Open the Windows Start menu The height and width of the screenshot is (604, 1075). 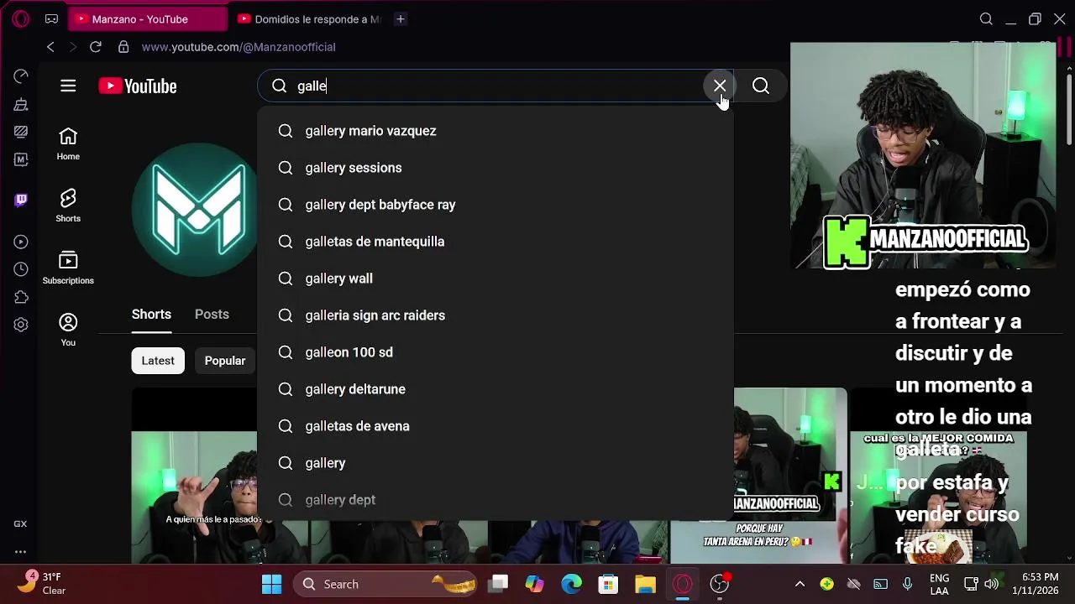pyautogui.click(x=271, y=584)
